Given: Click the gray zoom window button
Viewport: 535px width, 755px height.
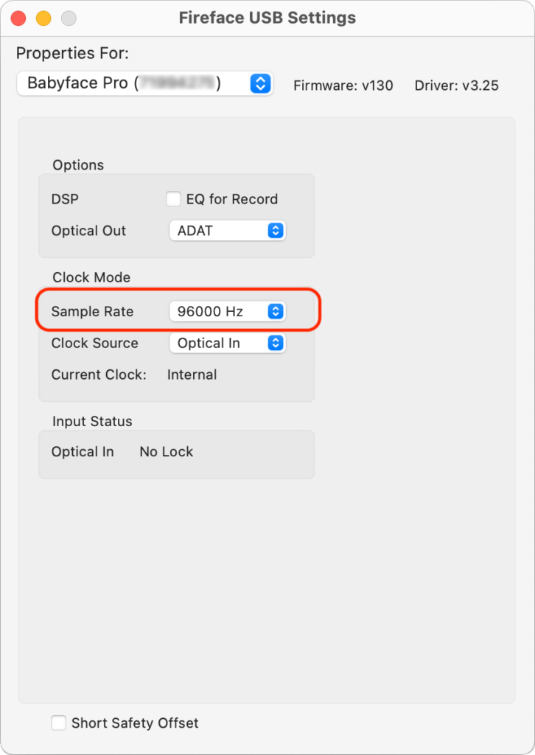Looking at the screenshot, I should (x=69, y=18).
